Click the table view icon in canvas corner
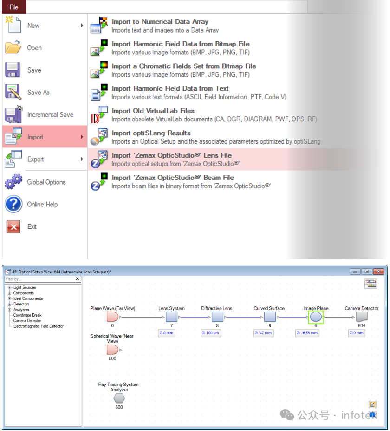390x431 pixels. pos(371,284)
